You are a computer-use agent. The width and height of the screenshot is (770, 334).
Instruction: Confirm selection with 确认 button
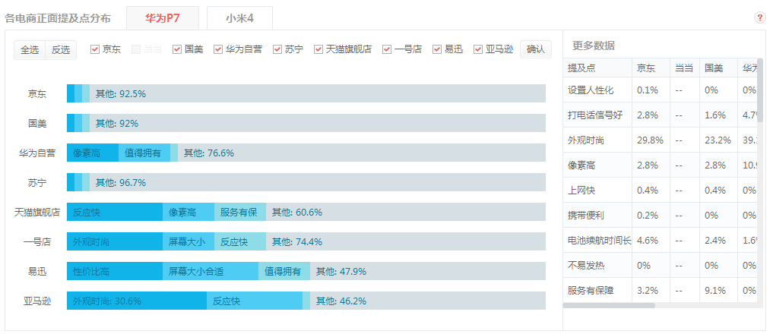click(536, 49)
